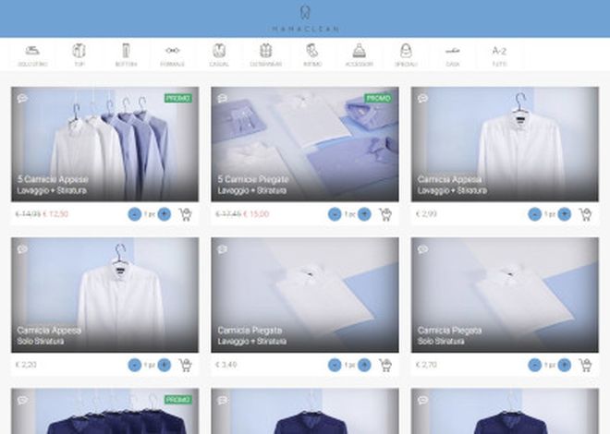Click the € 12,50 promo price
610x434 pixels.
[55, 214]
